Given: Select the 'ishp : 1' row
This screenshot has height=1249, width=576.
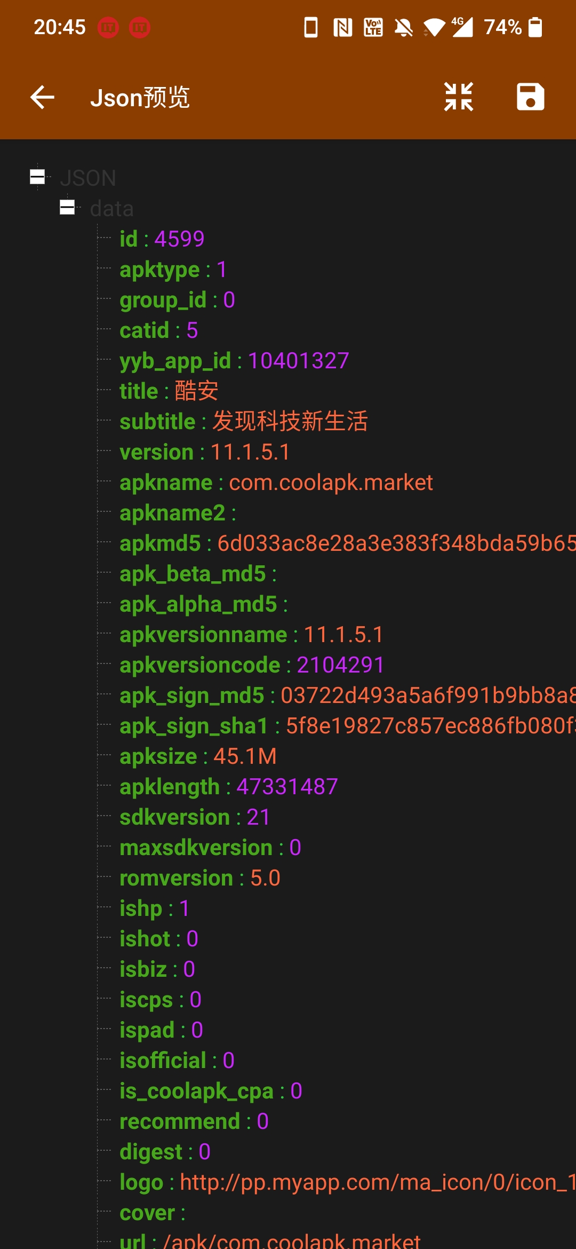Looking at the screenshot, I should point(155,908).
